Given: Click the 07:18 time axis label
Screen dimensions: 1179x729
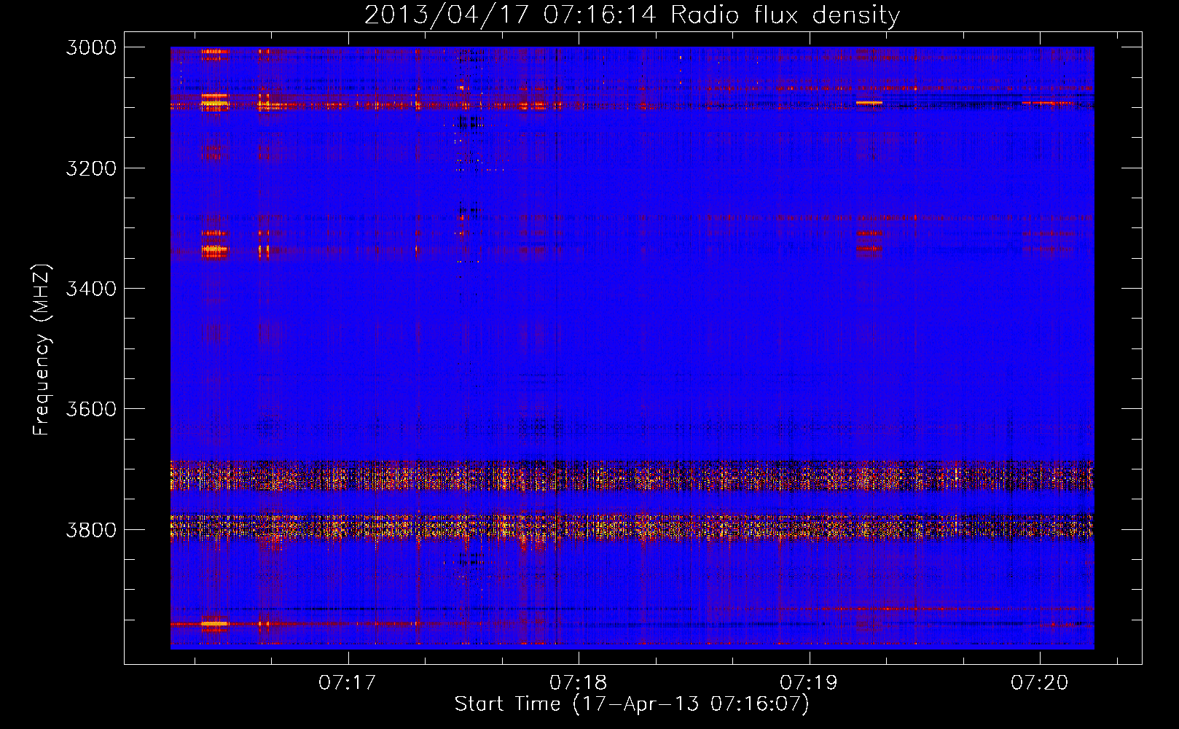Looking at the screenshot, I should [x=578, y=682].
